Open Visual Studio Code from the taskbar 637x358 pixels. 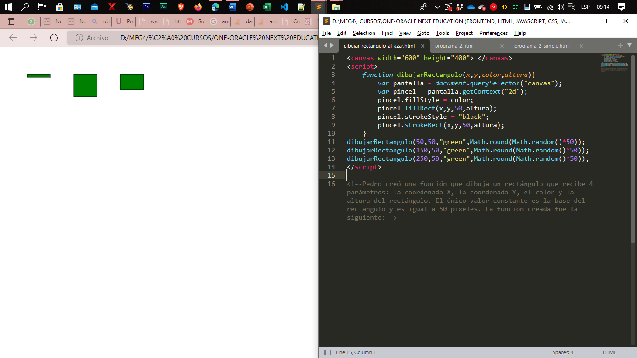[x=284, y=7]
